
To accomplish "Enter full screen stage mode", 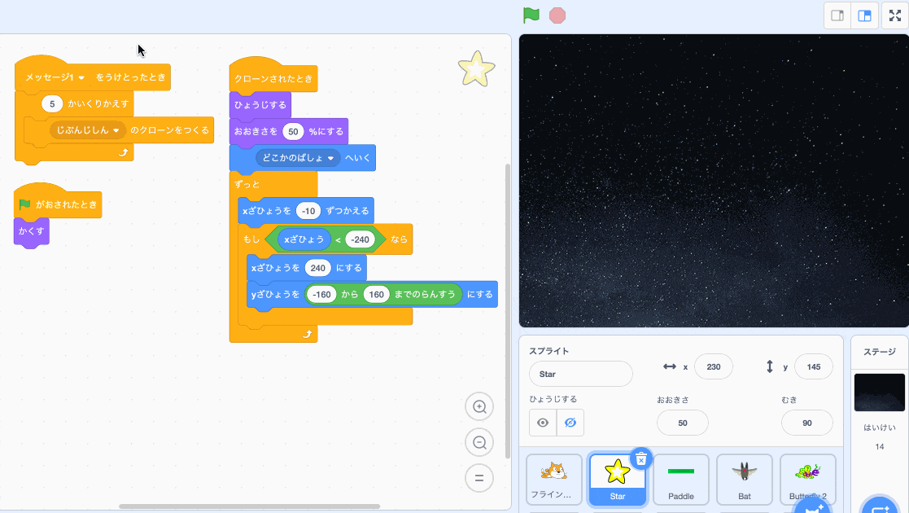I will point(894,15).
